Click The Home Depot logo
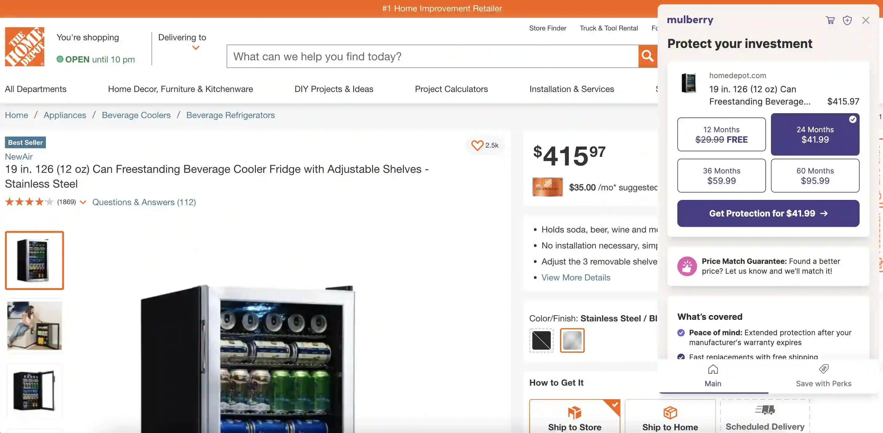This screenshot has height=433, width=883. pyautogui.click(x=25, y=46)
